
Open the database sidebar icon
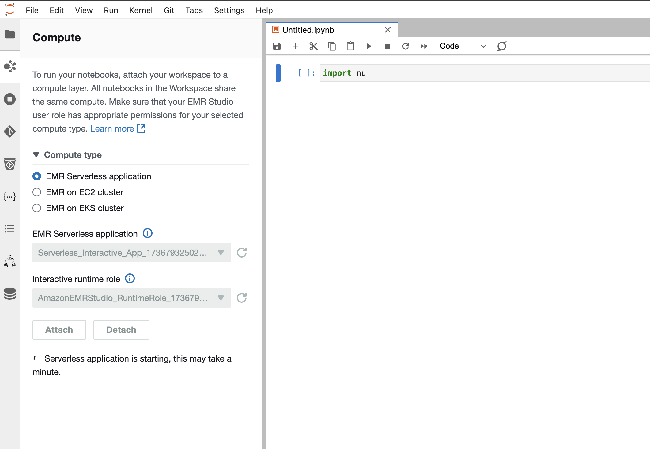(10, 294)
